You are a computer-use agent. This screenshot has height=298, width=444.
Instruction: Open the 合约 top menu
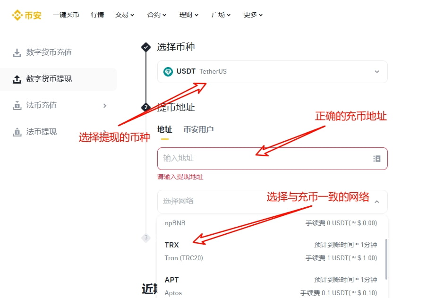157,15
